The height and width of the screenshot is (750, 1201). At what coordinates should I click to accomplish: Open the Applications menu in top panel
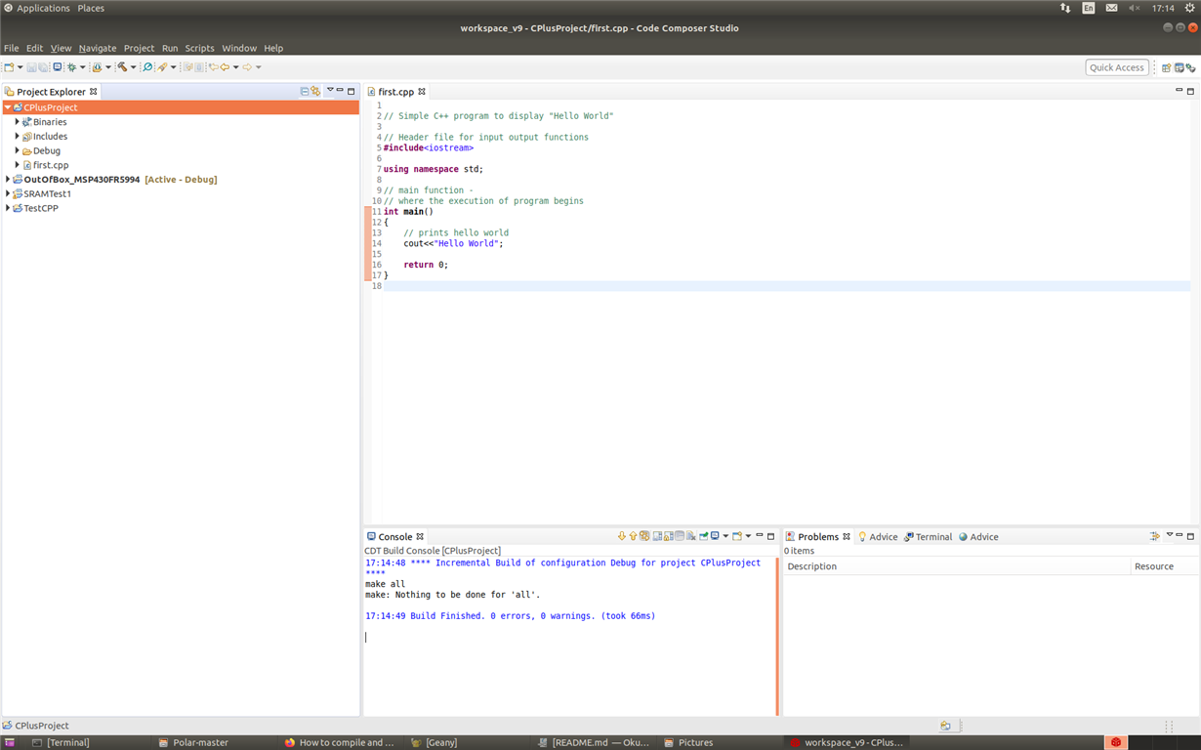(43, 8)
